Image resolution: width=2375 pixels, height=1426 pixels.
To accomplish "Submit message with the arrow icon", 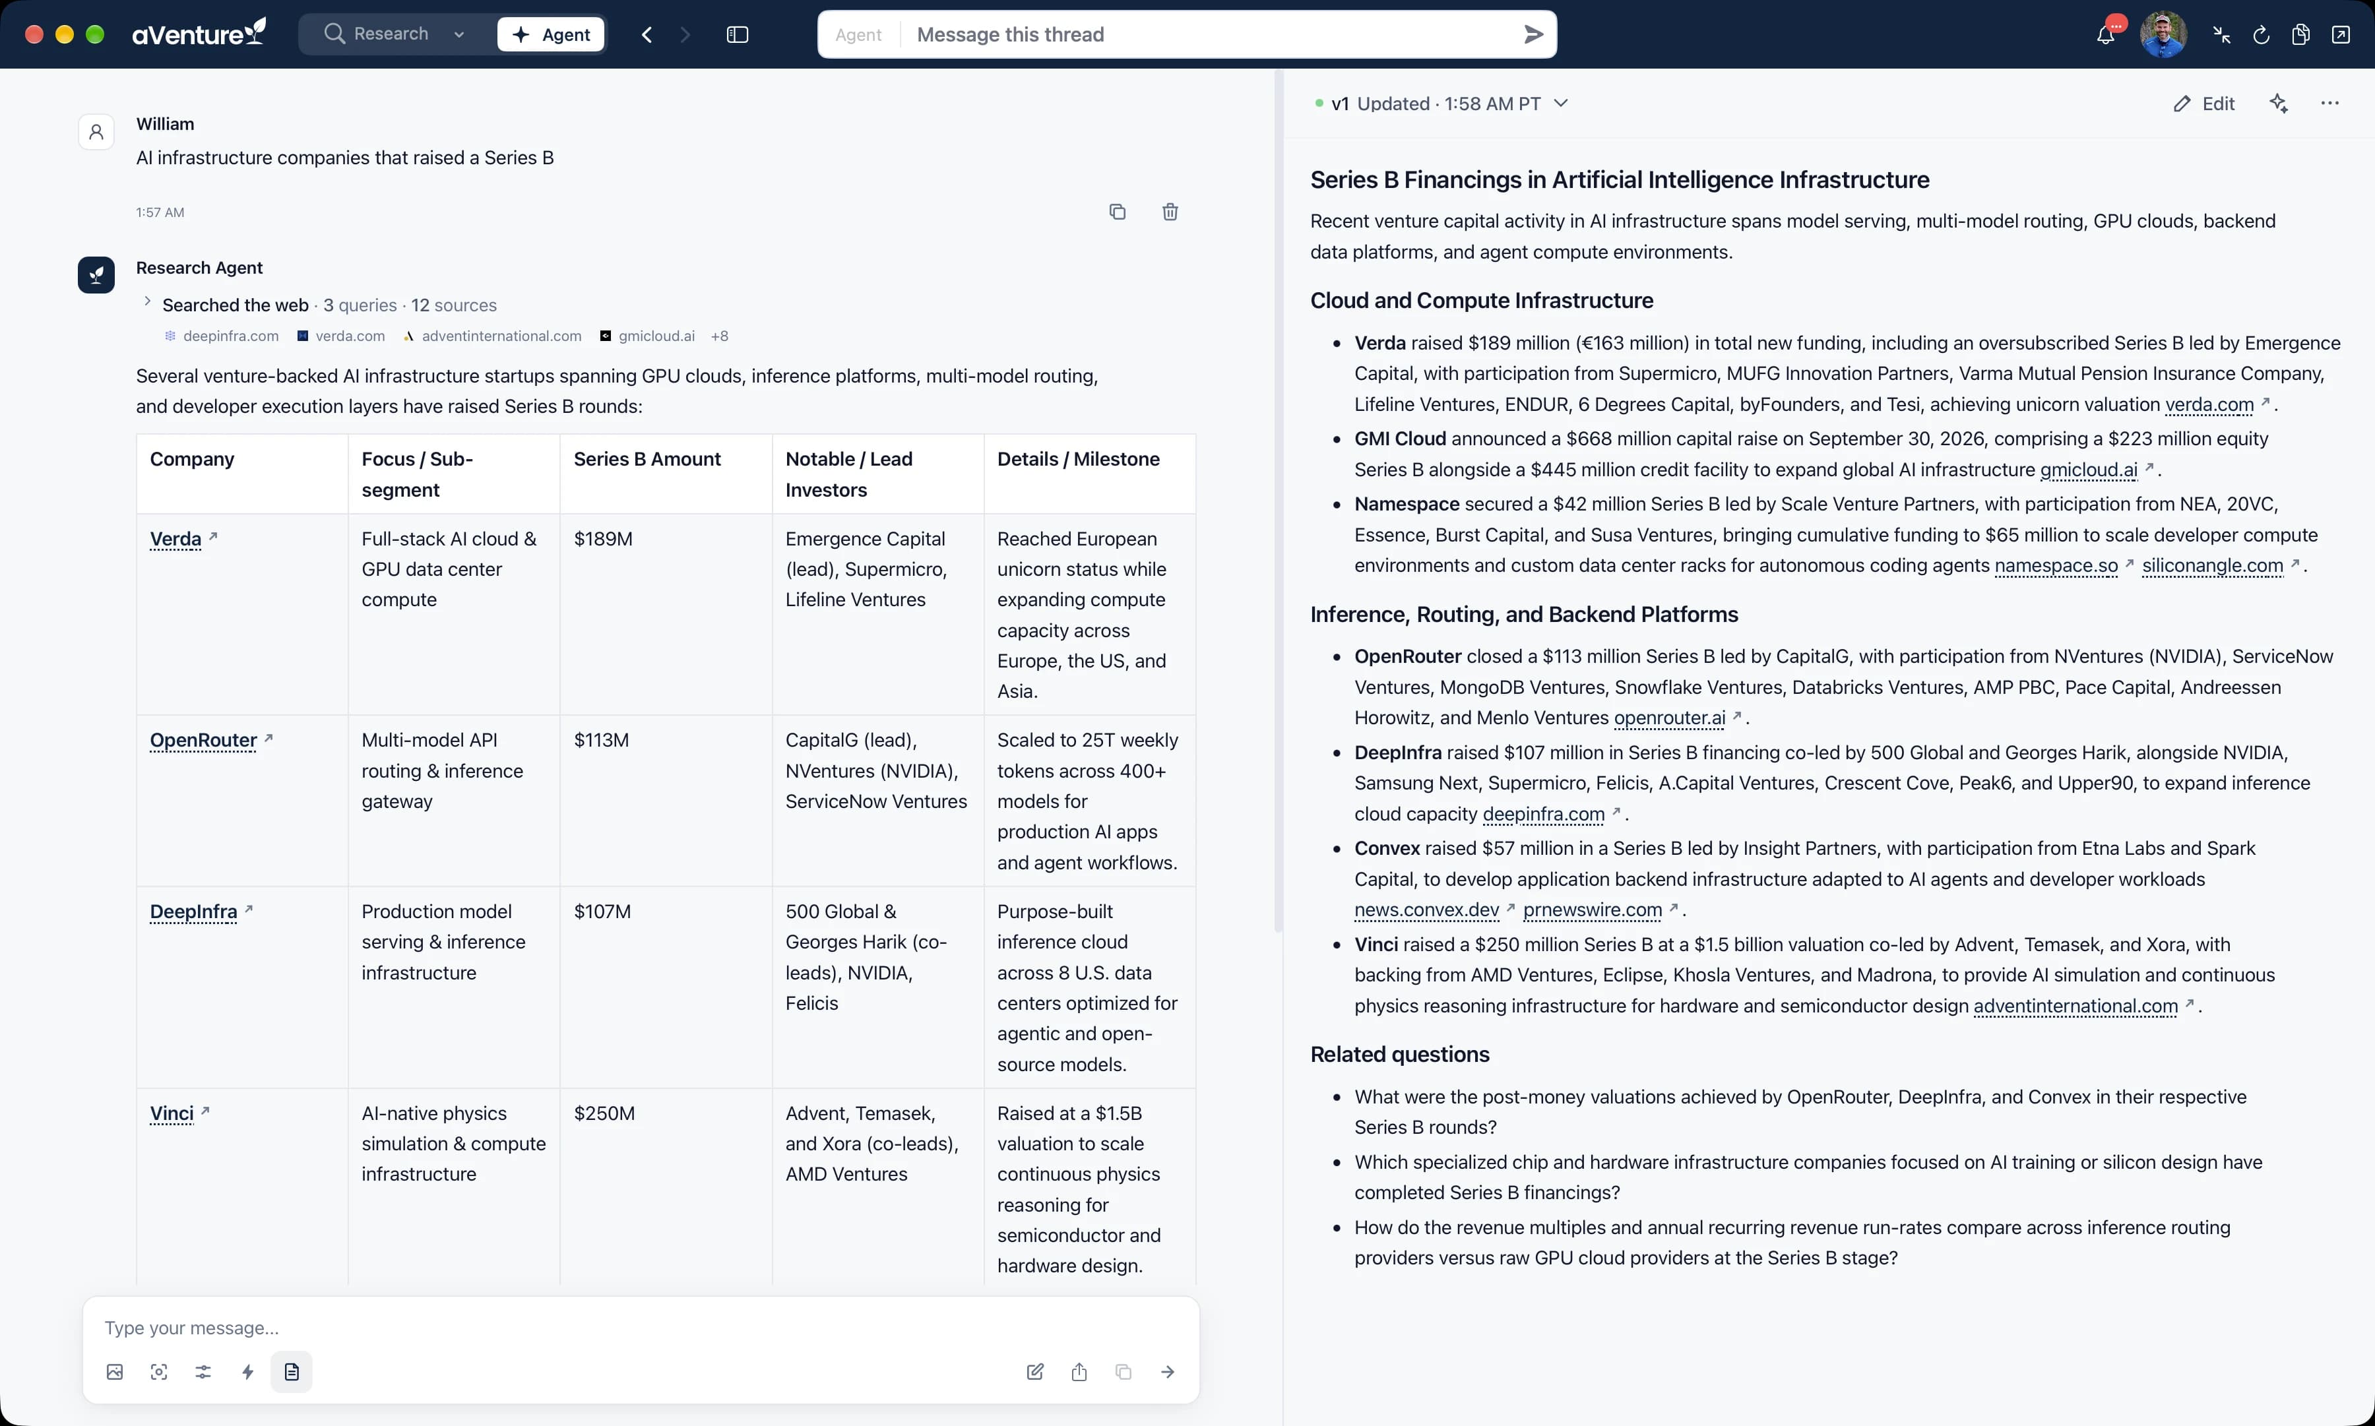I will [x=1167, y=1371].
